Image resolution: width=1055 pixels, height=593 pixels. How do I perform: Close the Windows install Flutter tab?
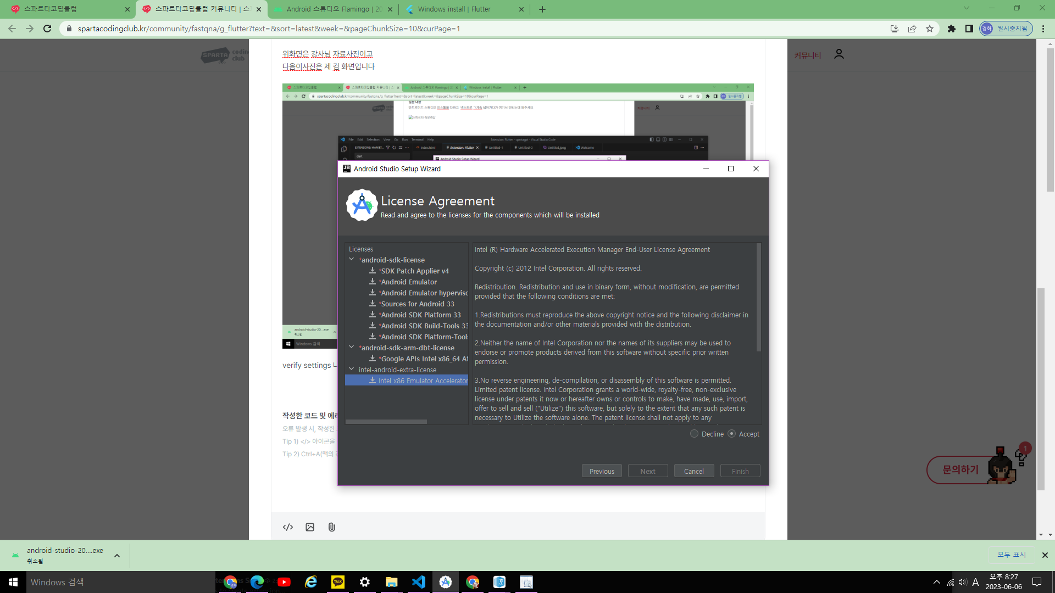click(x=522, y=9)
